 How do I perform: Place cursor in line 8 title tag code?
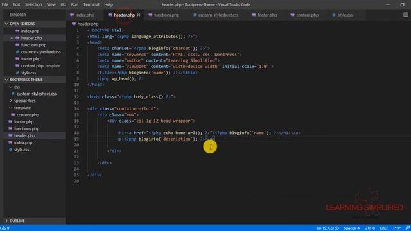[x=147, y=73]
